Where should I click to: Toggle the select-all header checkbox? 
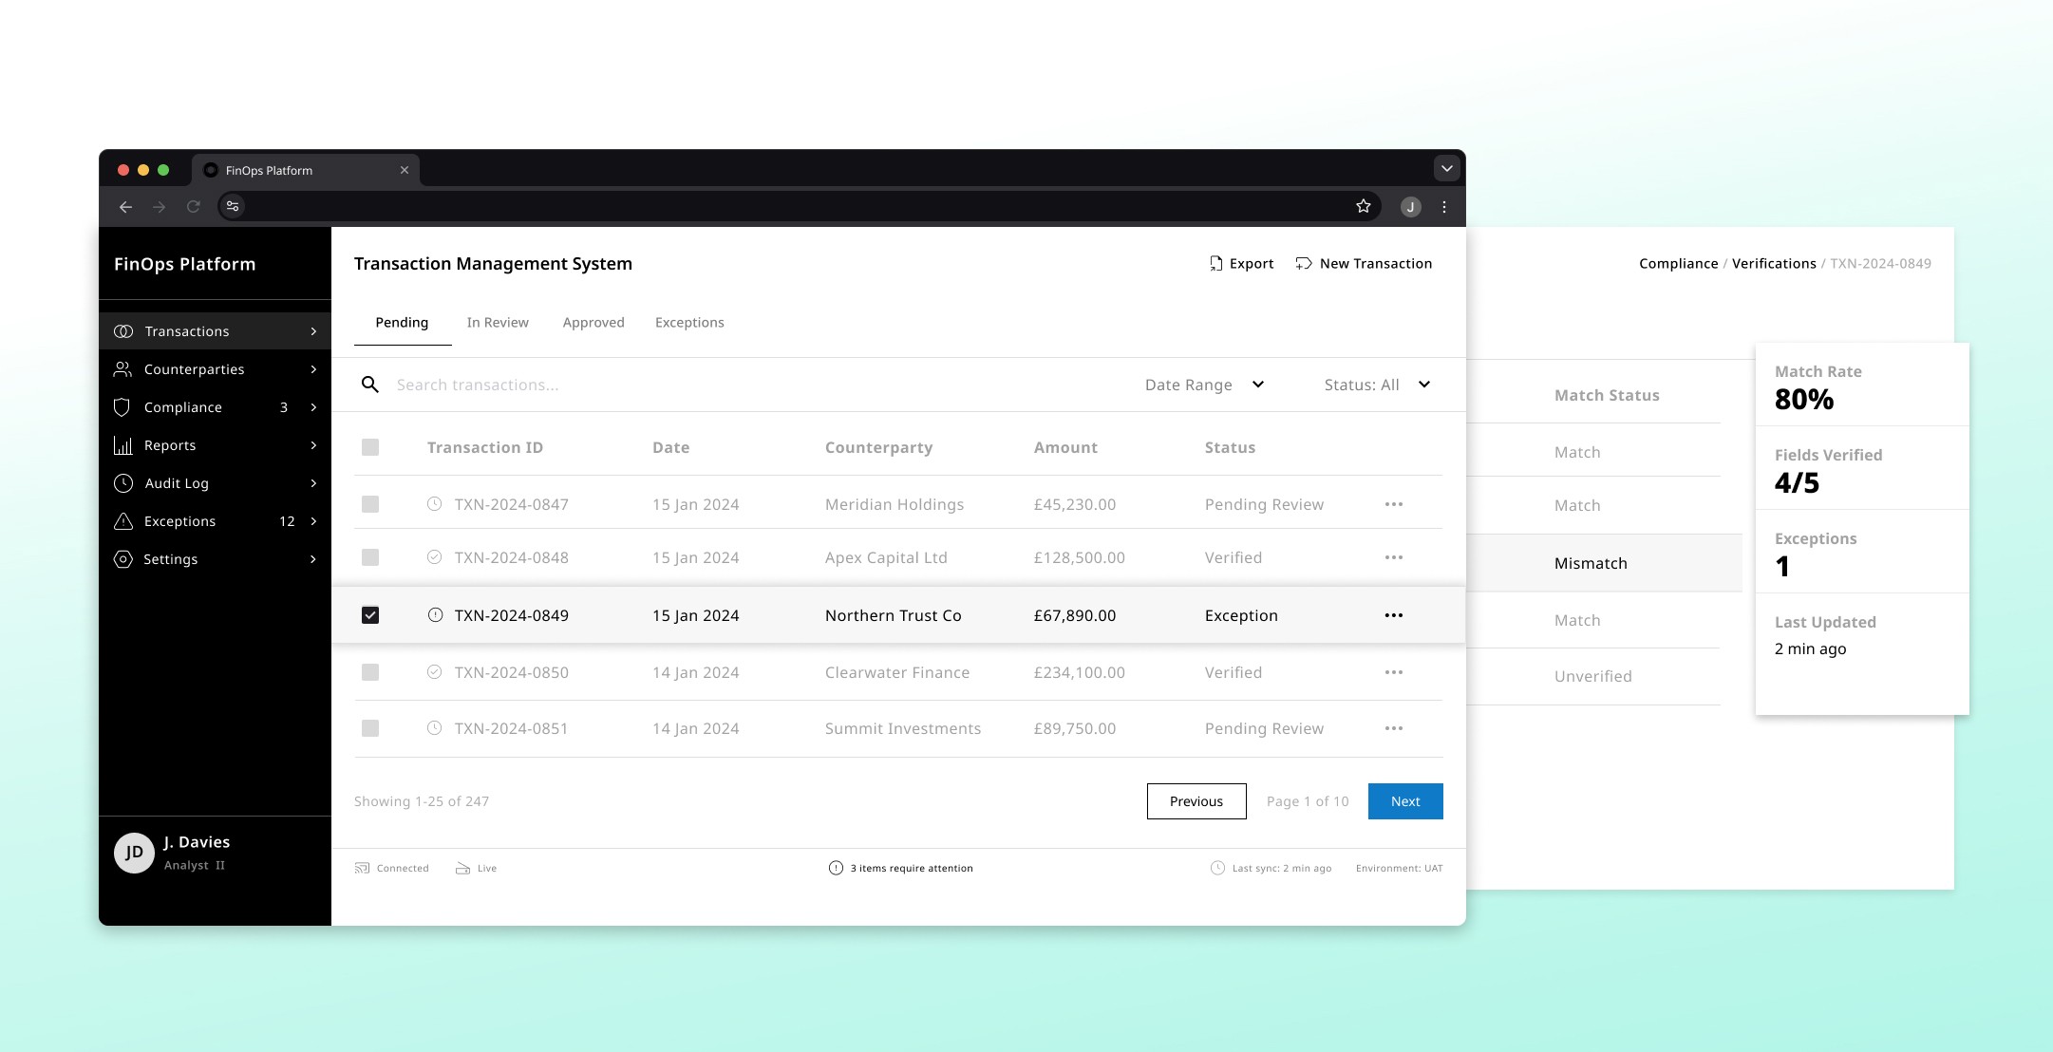[x=370, y=447]
